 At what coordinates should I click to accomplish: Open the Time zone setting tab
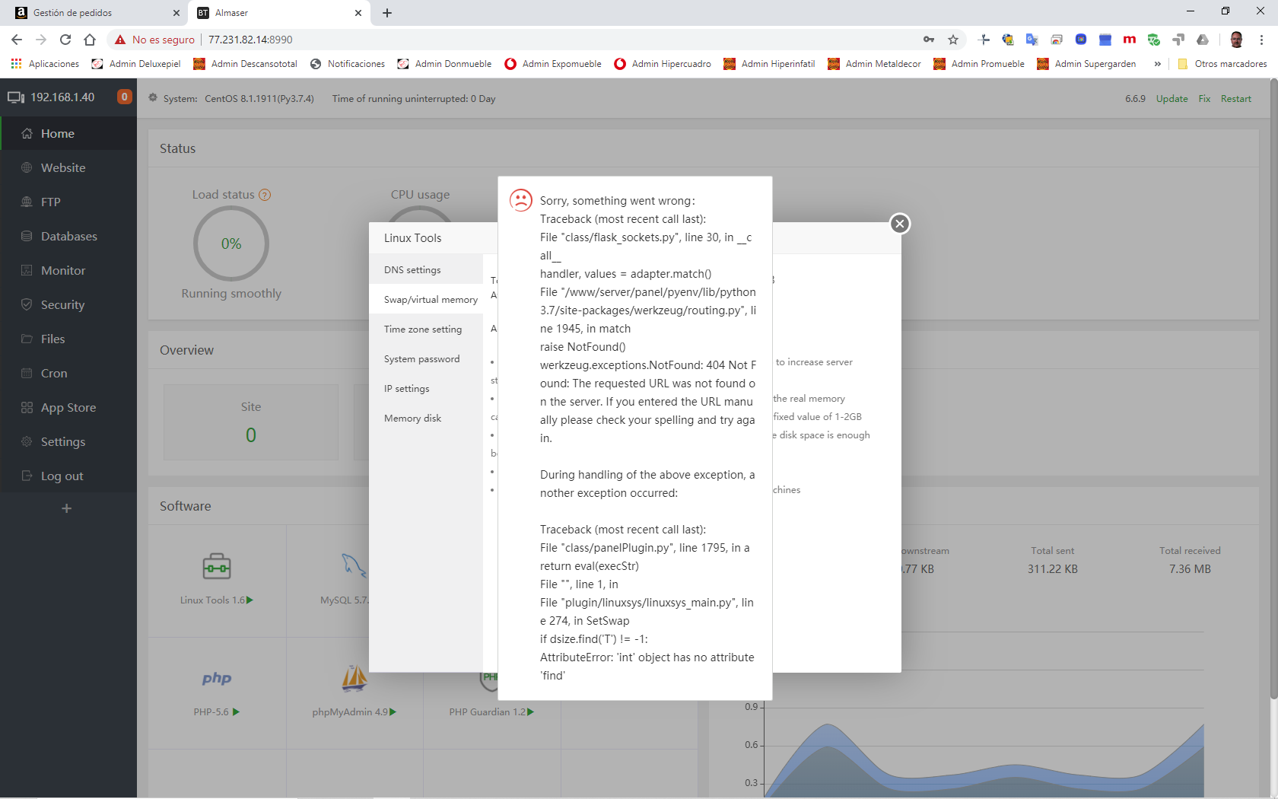tap(426, 329)
